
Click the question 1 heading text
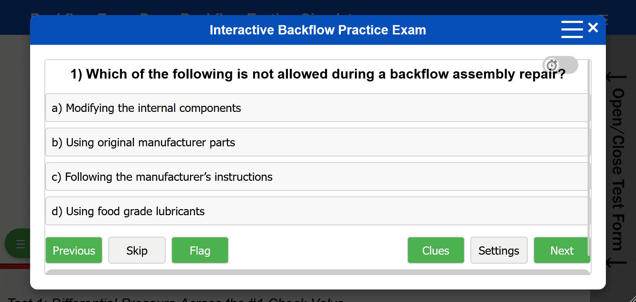point(318,74)
